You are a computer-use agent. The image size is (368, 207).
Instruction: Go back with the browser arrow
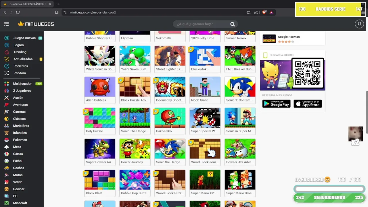(x=5, y=12)
